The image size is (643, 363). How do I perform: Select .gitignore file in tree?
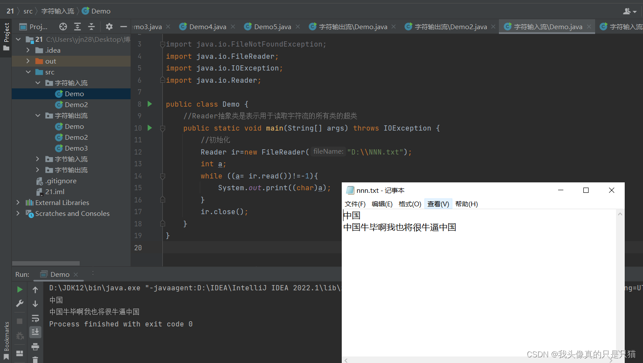61,181
